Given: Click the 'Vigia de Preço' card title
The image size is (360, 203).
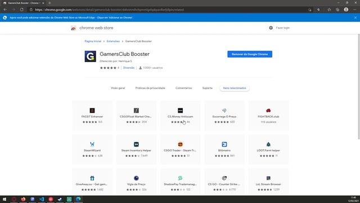Looking at the screenshot, I should [x=136, y=184].
